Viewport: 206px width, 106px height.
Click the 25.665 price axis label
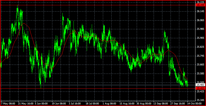[200, 65]
